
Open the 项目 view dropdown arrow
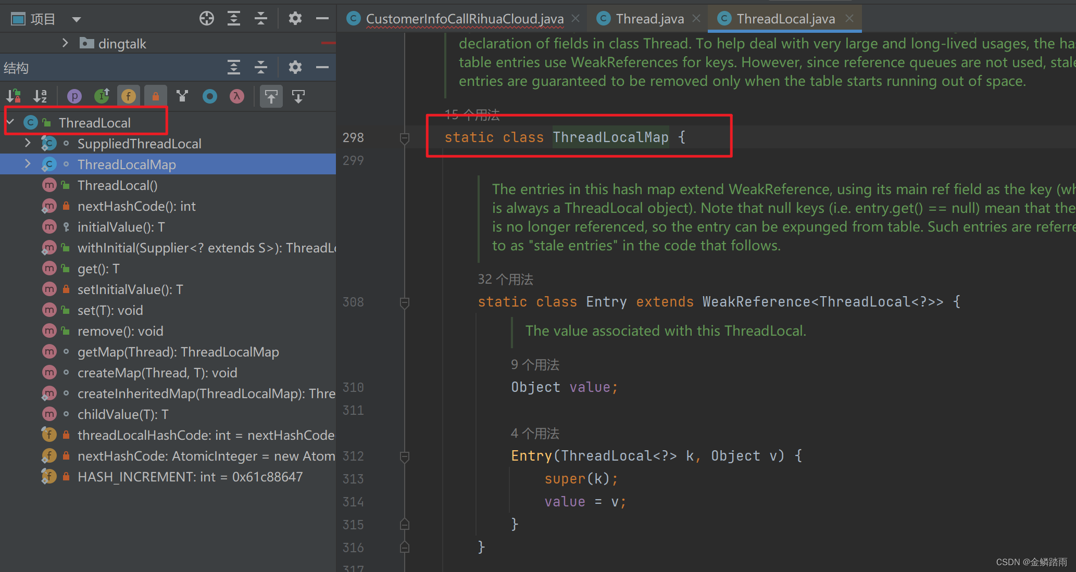(x=76, y=19)
